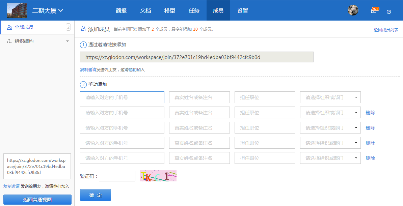
Task: Click the project building thumbnail image
Action: click(17, 10)
